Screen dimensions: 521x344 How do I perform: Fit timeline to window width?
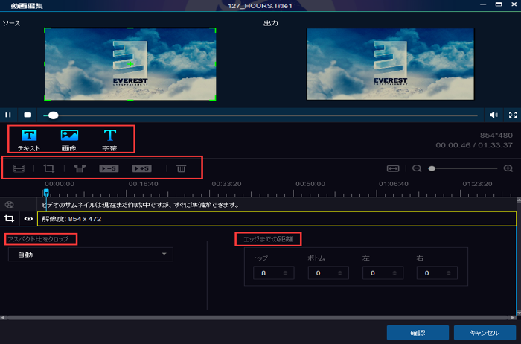point(393,168)
